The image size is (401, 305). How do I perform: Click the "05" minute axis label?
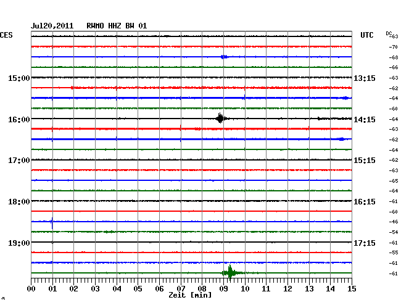pos(138,289)
